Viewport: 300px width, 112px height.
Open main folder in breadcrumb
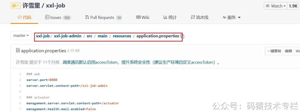click(102, 36)
